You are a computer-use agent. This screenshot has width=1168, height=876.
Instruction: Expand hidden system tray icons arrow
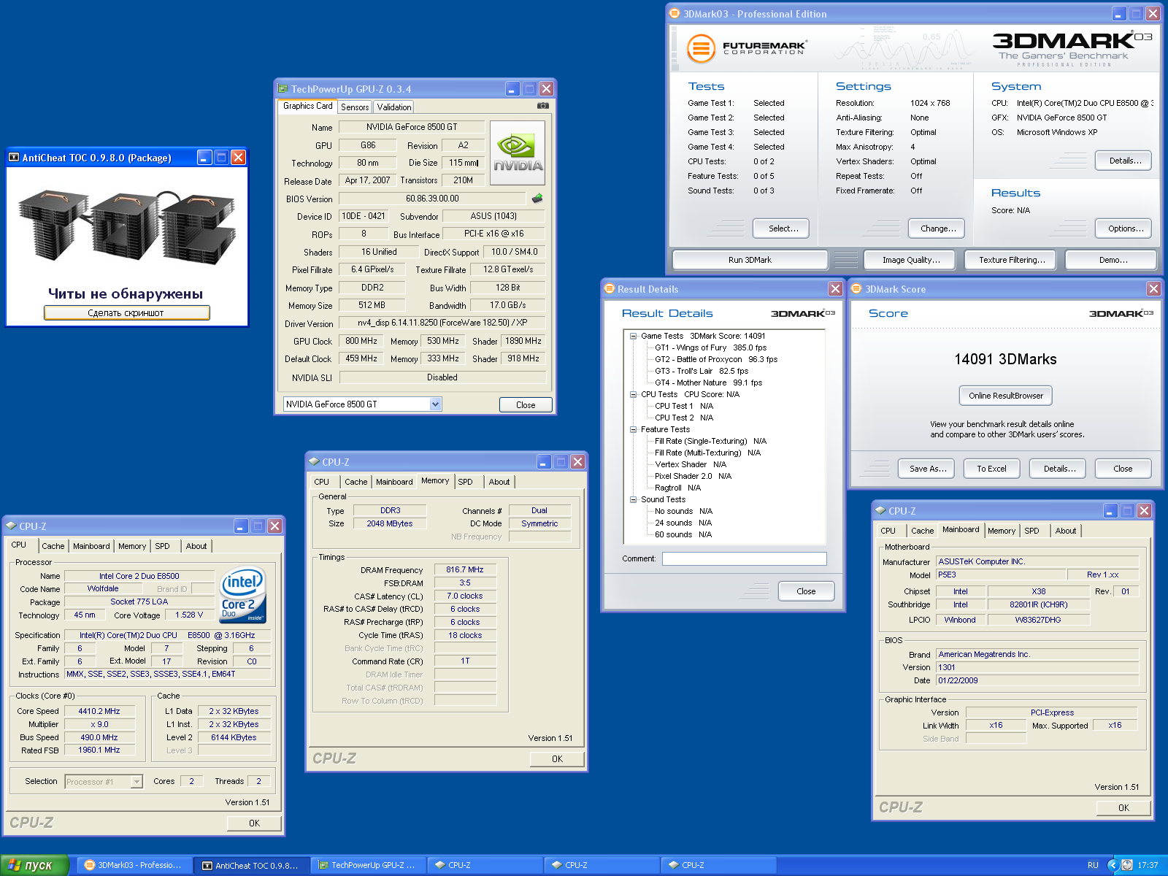pos(1113,865)
